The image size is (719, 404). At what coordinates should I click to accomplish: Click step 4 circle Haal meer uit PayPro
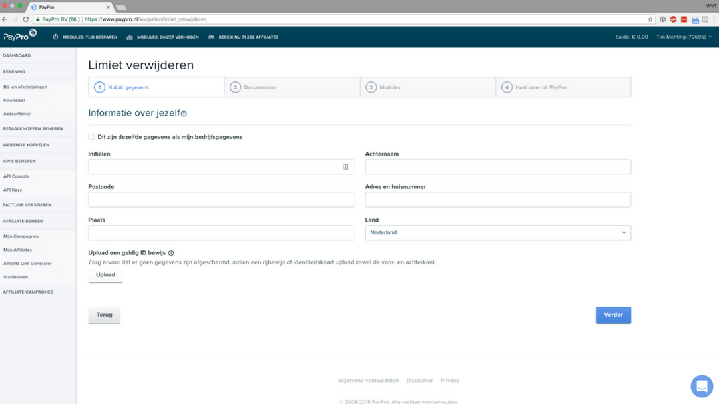point(507,87)
